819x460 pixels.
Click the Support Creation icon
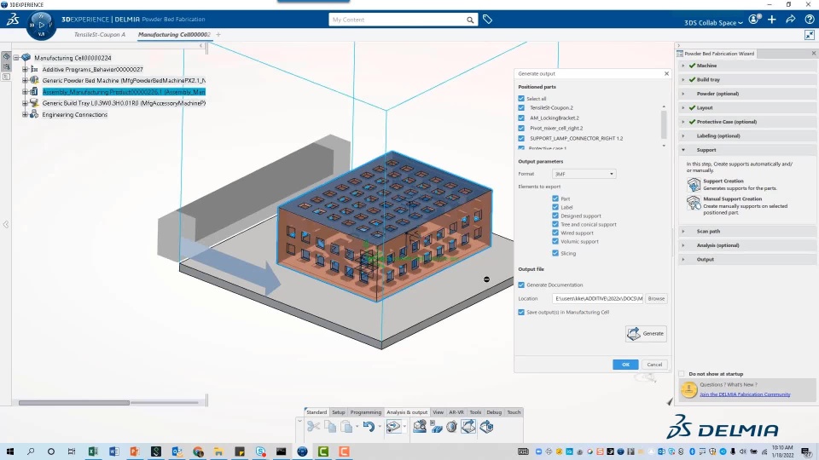click(694, 184)
